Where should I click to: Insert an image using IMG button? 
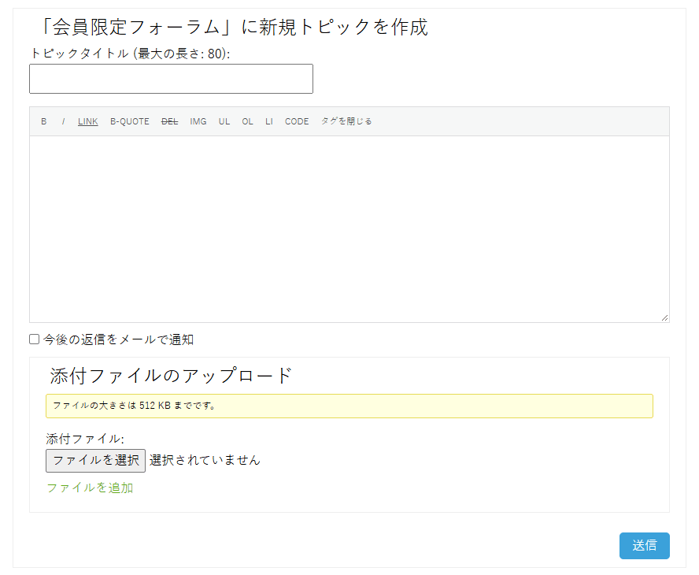pyautogui.click(x=198, y=121)
